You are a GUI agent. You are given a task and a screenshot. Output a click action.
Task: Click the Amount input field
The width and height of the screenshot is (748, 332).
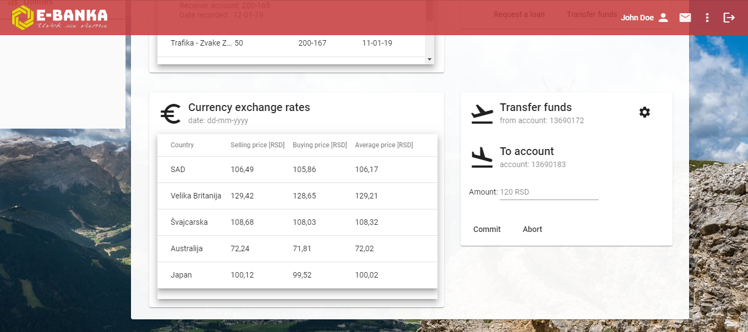(549, 192)
